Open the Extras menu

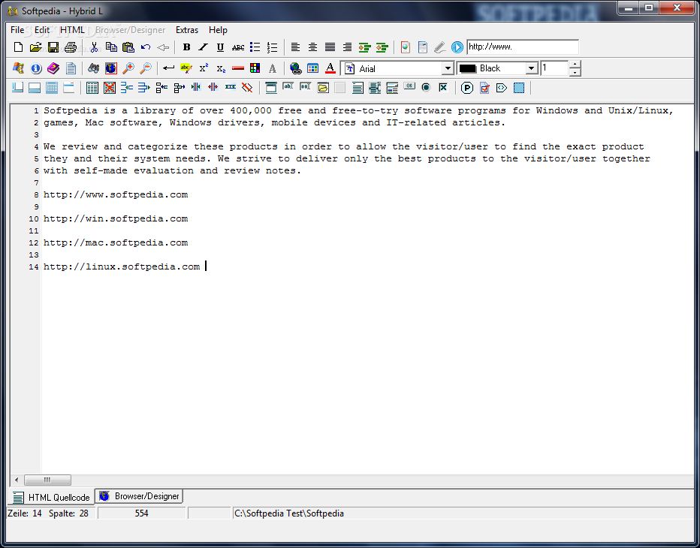pos(187,30)
